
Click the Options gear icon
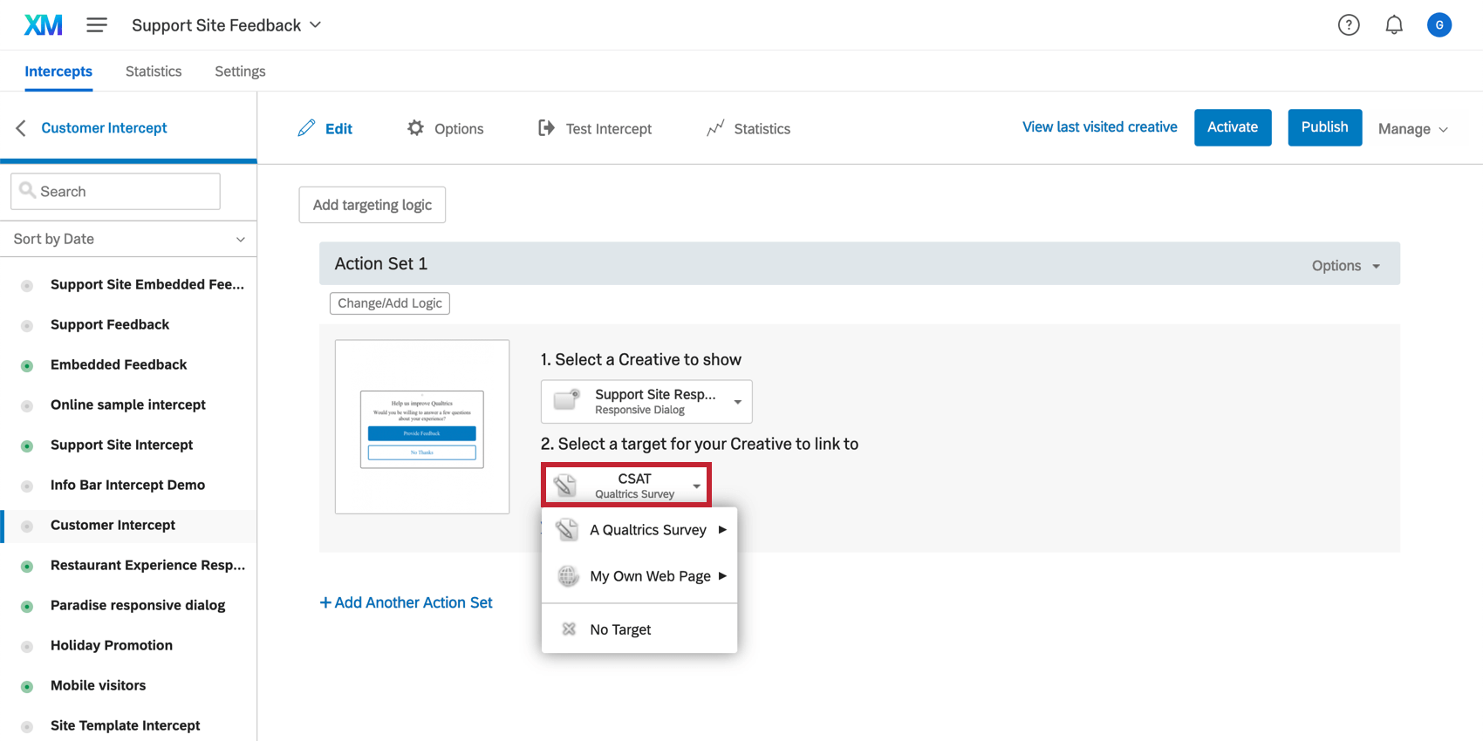pos(415,128)
